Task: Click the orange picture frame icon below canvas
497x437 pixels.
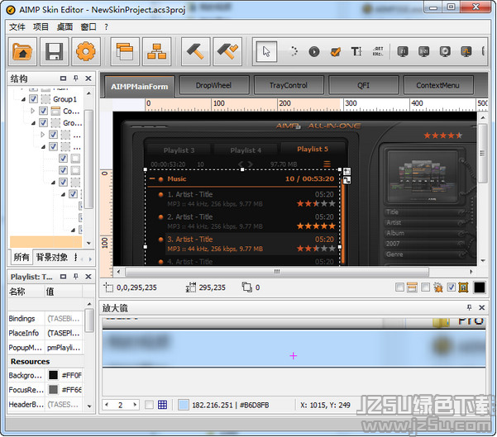Action: pos(463,287)
